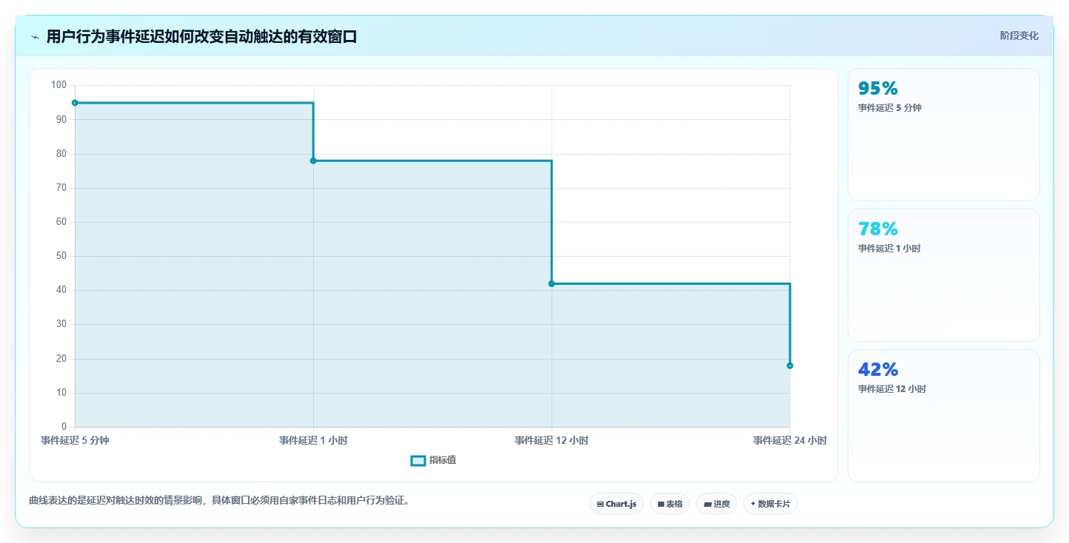Click the data point at 事件延迟 12 小时
This screenshot has height=543, width=1069.
click(x=552, y=283)
